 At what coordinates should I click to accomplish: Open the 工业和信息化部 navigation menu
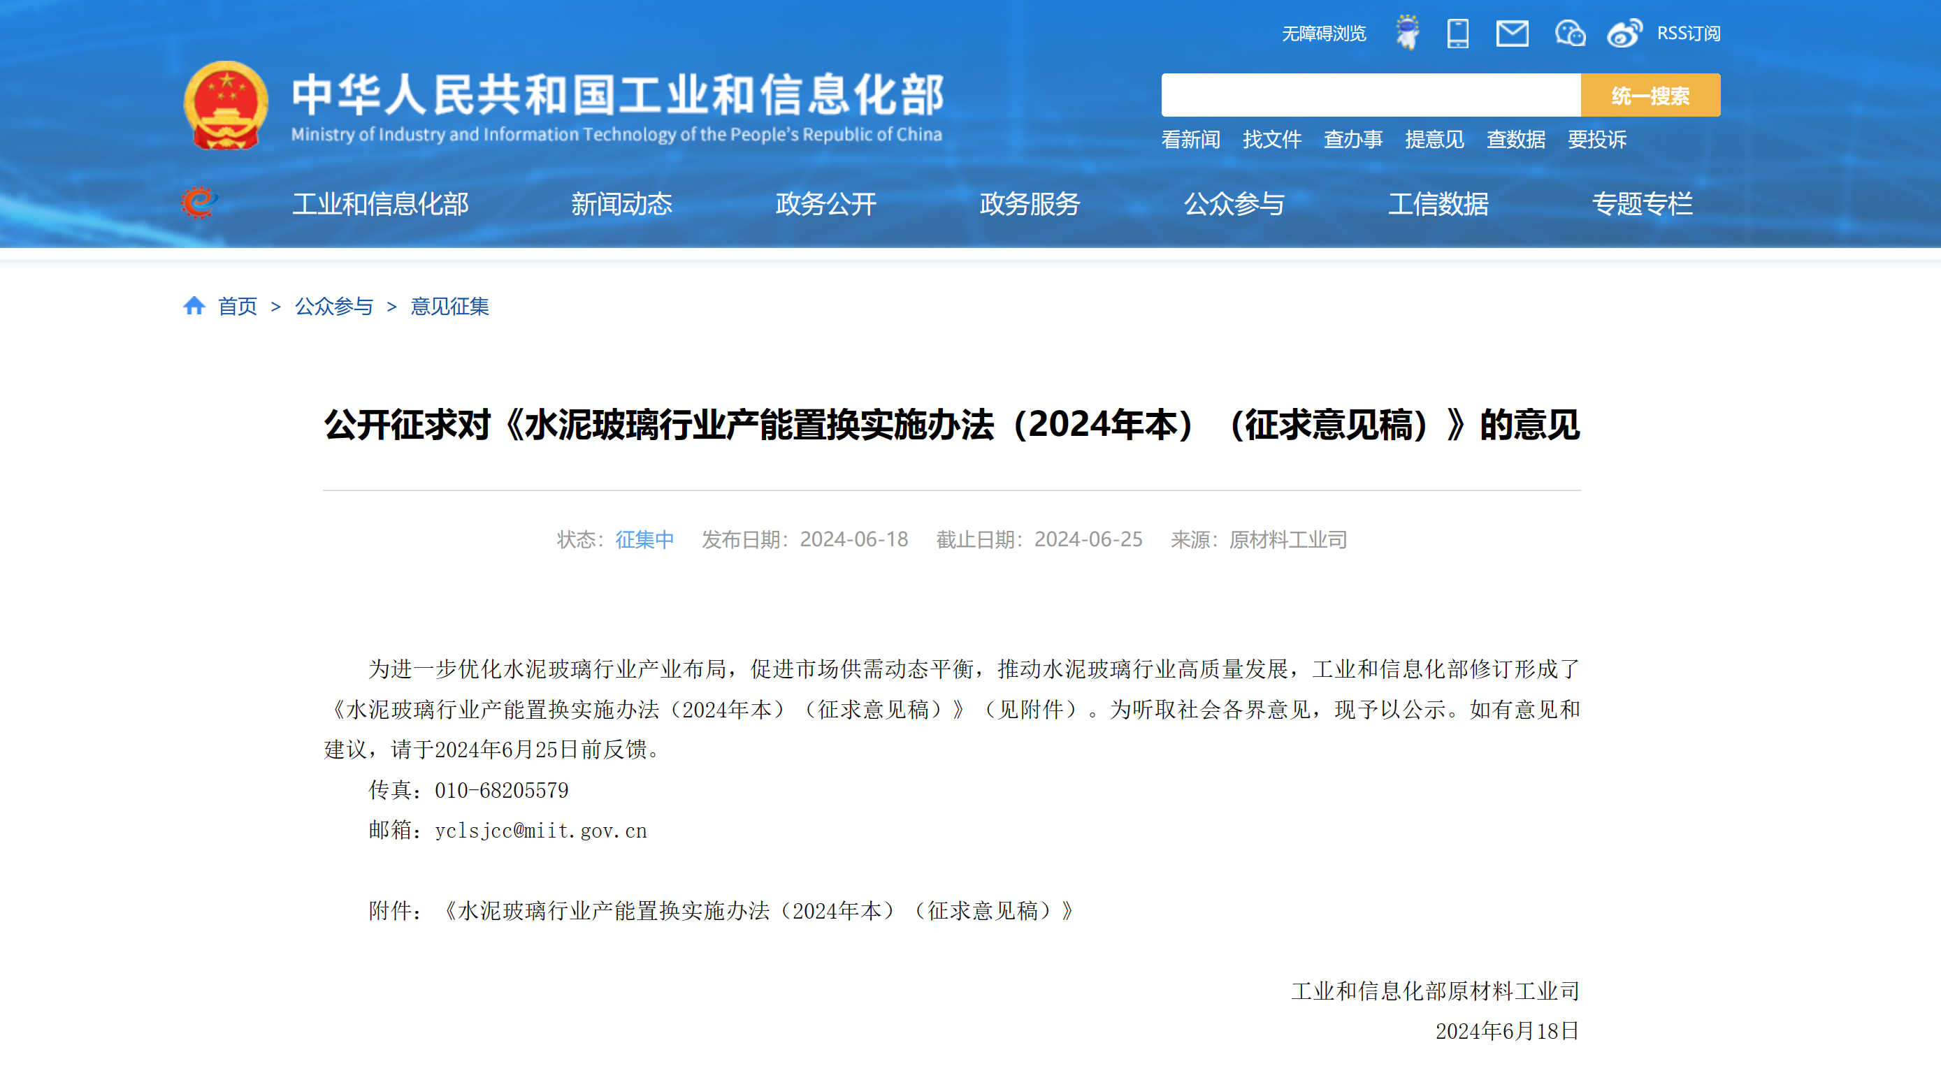coord(380,203)
